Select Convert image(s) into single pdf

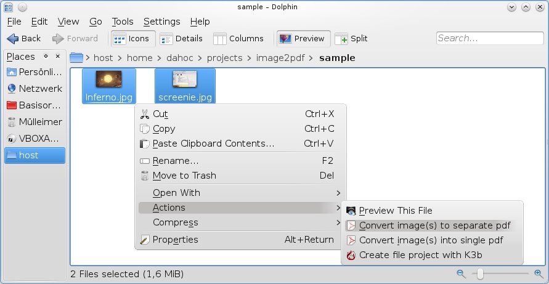[432, 240]
